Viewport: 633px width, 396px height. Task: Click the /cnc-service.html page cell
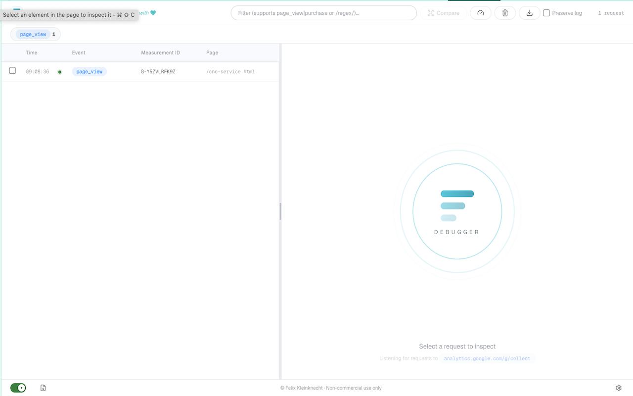230,72
